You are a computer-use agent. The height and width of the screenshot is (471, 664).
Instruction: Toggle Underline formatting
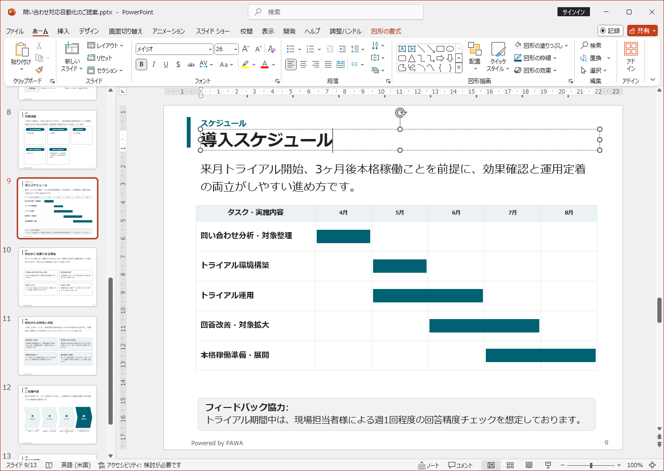165,64
